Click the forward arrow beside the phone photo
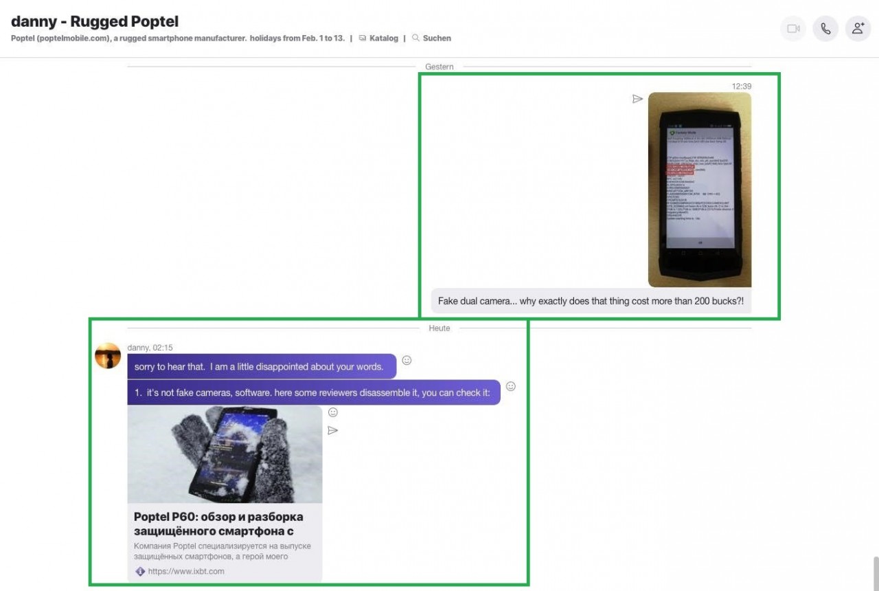This screenshot has height=591, width=879. pos(637,99)
